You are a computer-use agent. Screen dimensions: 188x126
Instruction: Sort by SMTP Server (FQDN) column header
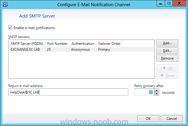coord(27,44)
